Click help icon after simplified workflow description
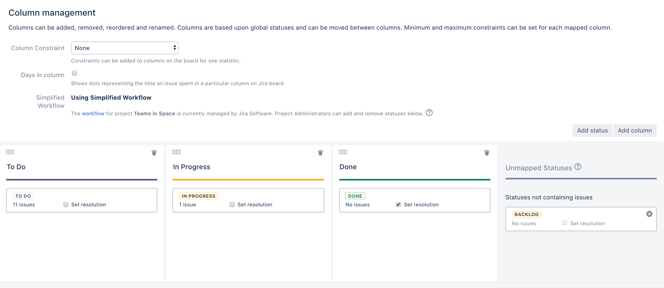Image resolution: width=664 pixels, height=288 pixels. [429, 113]
